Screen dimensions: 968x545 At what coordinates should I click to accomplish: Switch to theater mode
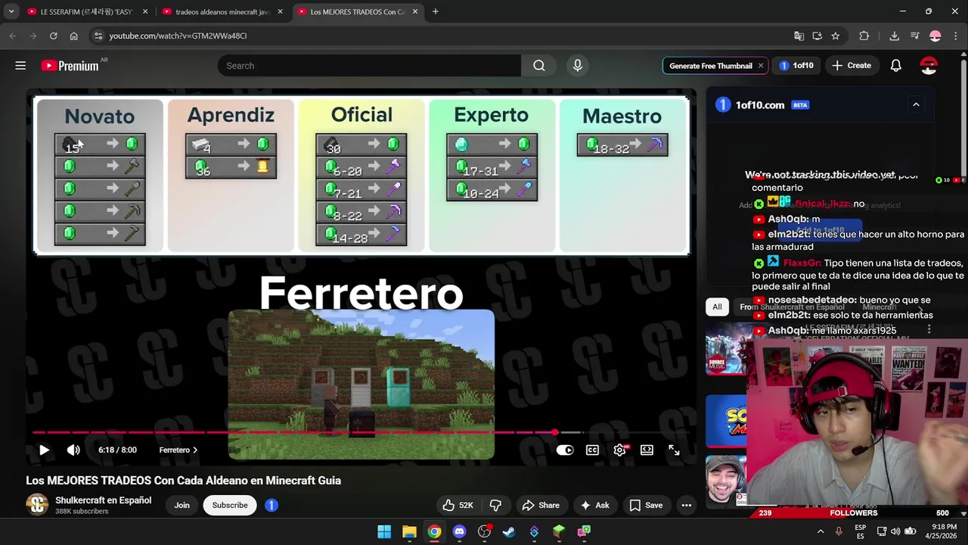point(647,450)
